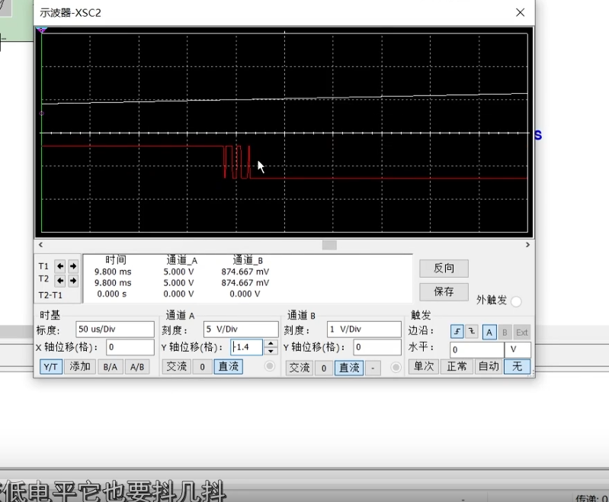Image resolution: width=609 pixels, height=502 pixels.
Task: Click channel A terminal radio indicator
Action: (270, 366)
